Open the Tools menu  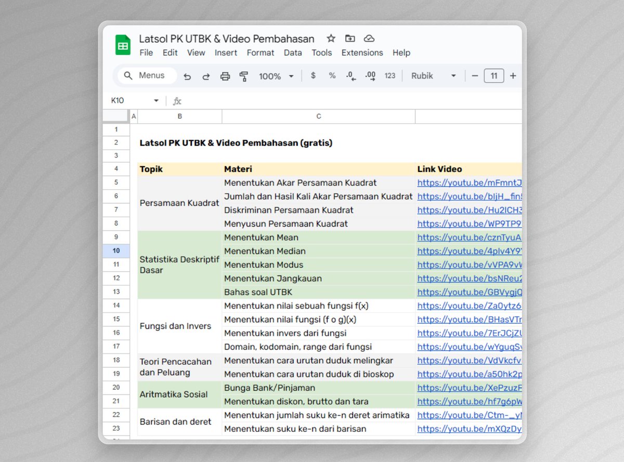pyautogui.click(x=322, y=52)
